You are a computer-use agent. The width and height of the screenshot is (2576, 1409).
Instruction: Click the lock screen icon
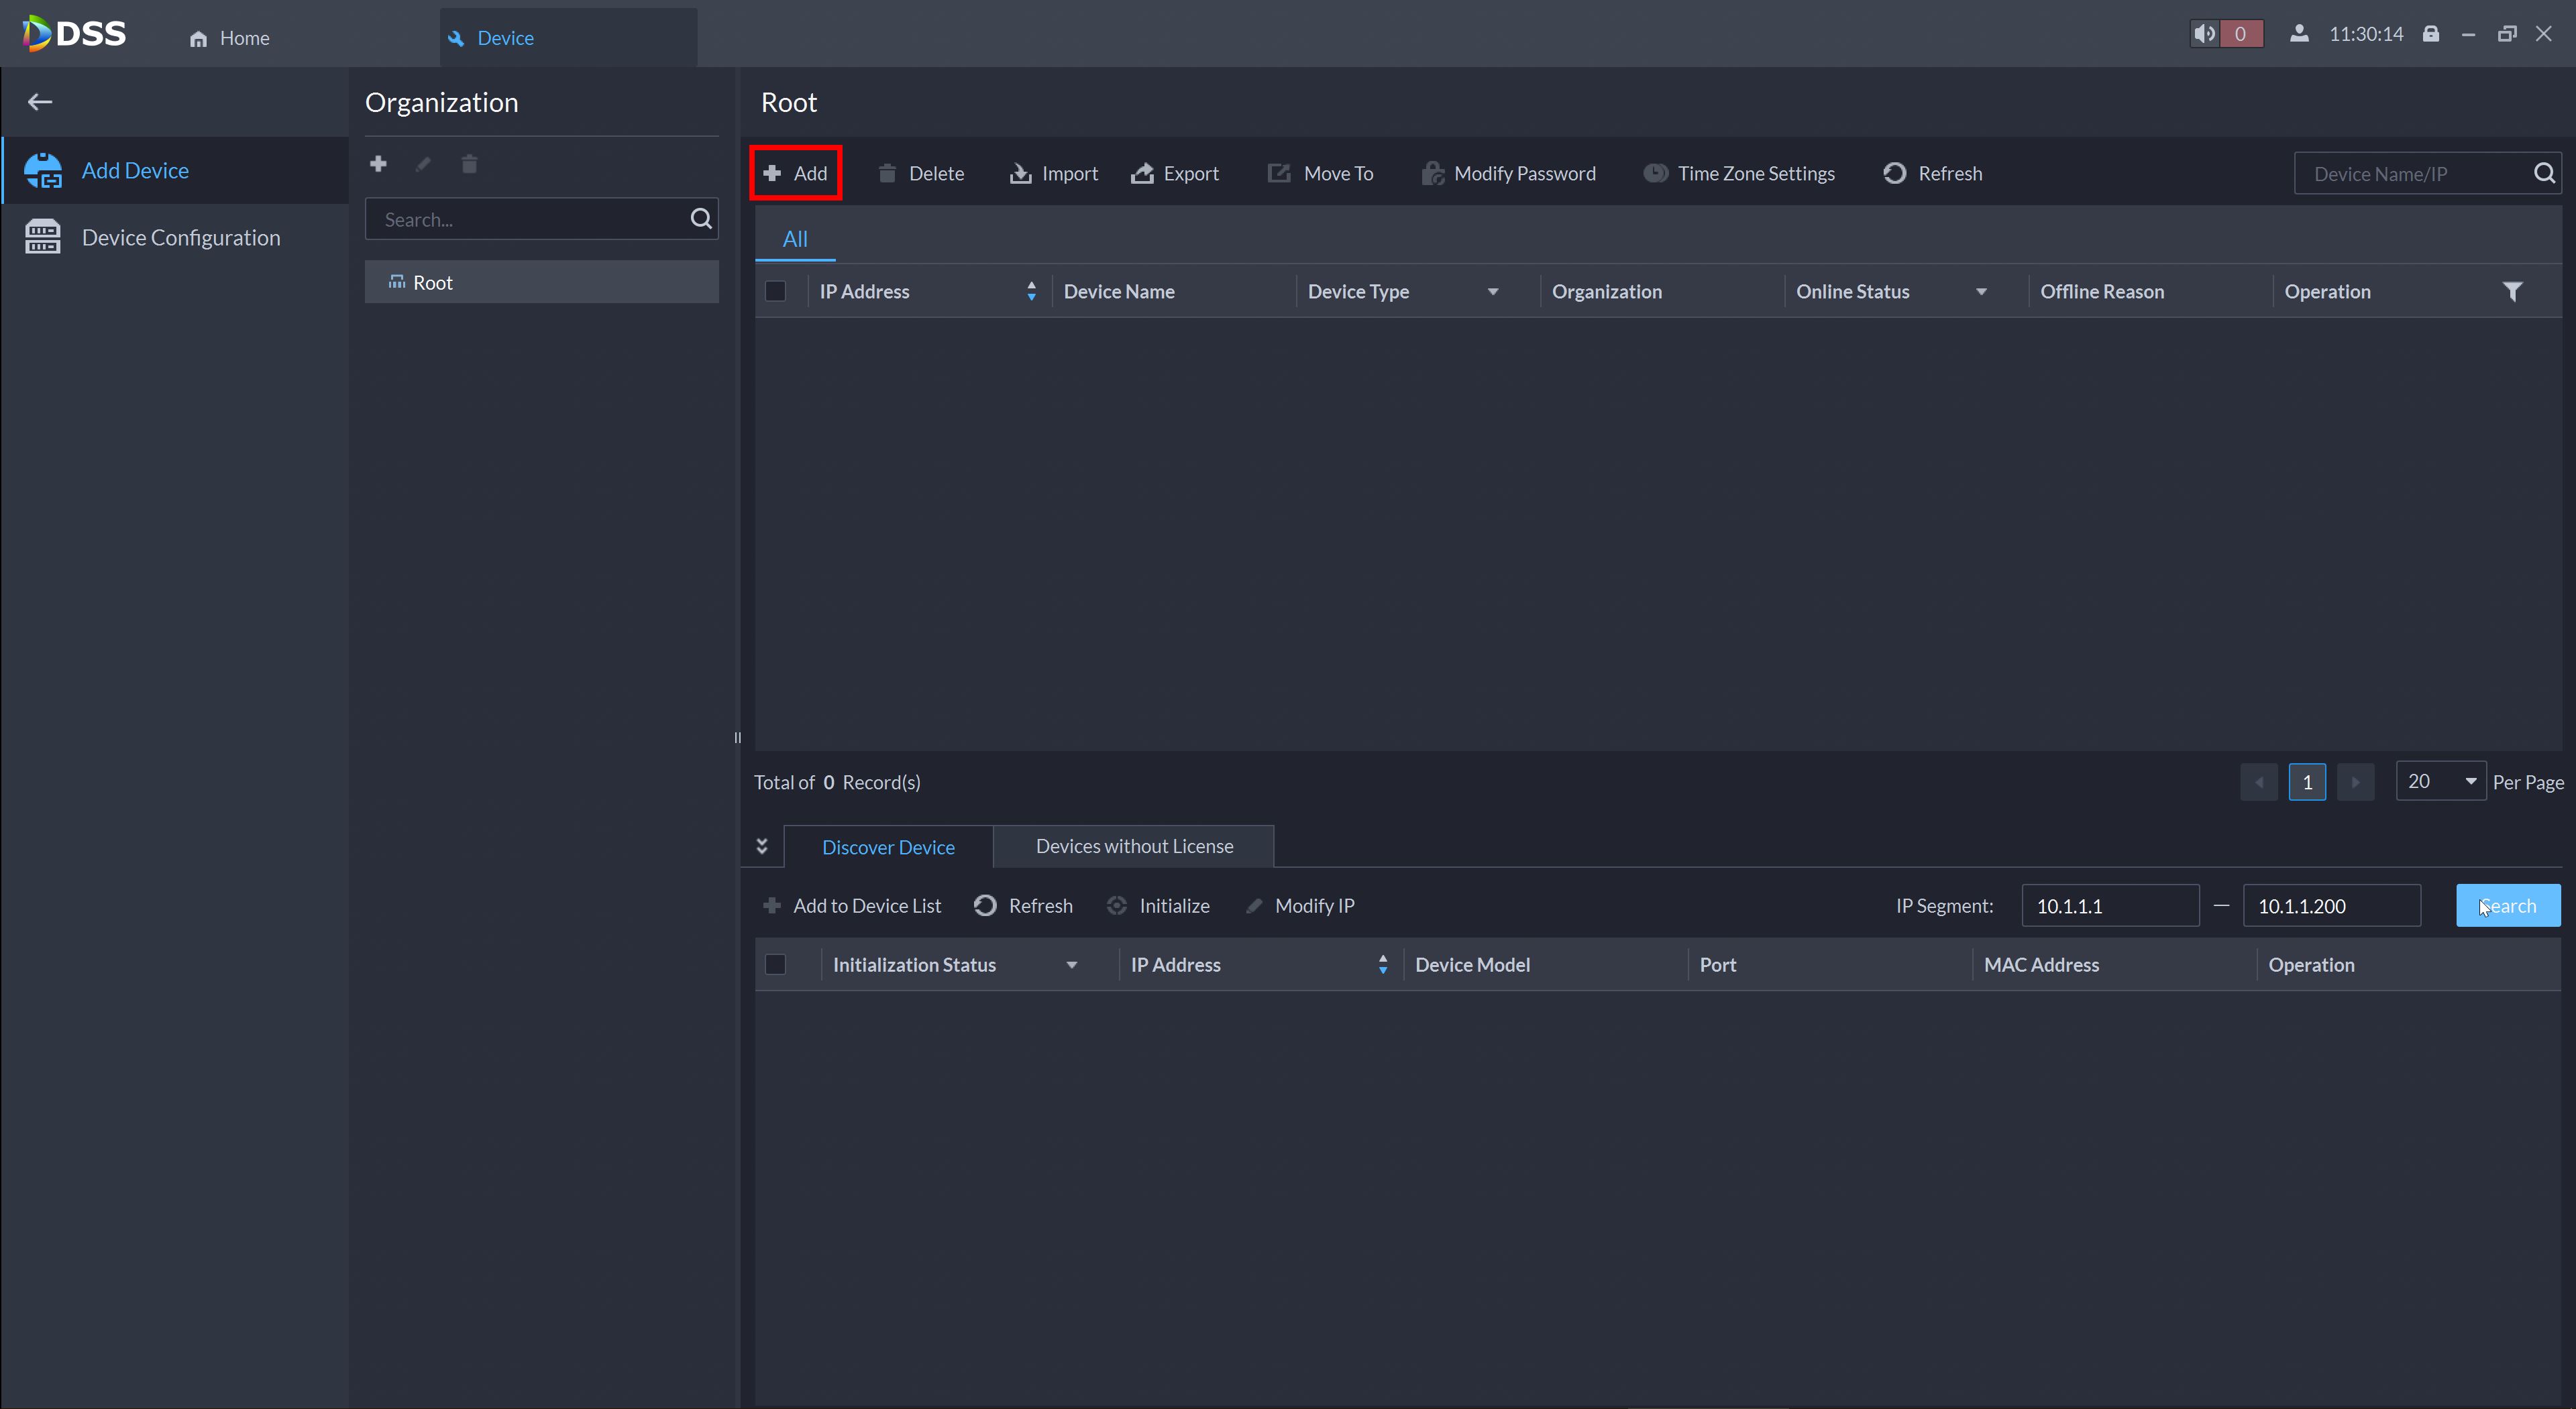tap(2431, 34)
